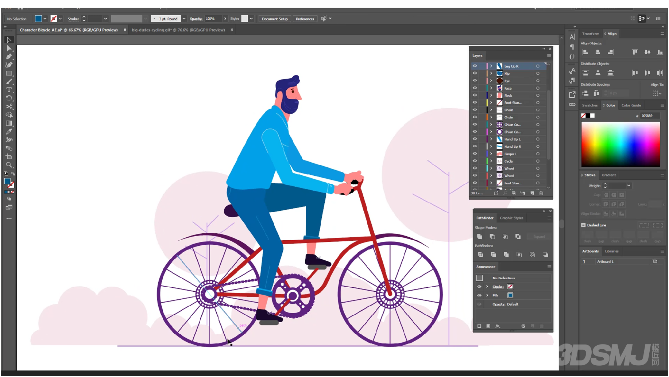The width and height of the screenshot is (669, 377).
Task: Click the Document Setup button
Action: [x=275, y=19]
